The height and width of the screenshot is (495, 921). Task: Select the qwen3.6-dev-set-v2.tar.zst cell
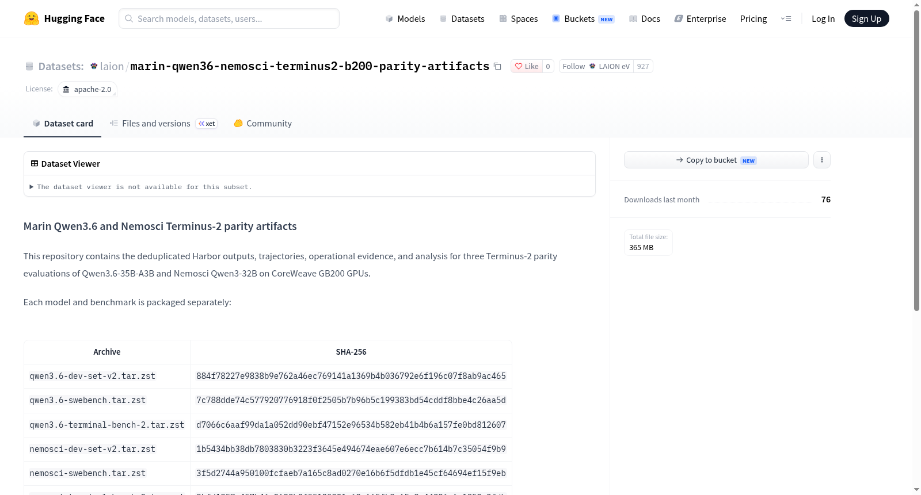(107, 376)
